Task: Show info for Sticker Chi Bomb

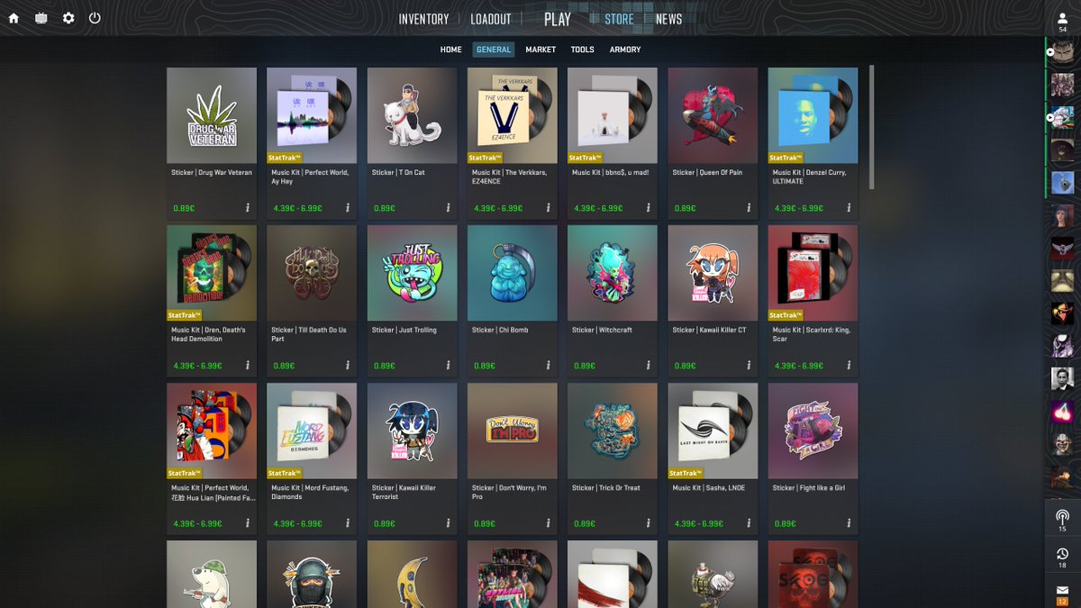Action: tap(549, 366)
